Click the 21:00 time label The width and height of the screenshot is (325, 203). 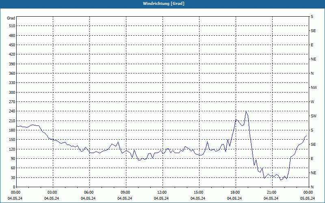pos(272,192)
